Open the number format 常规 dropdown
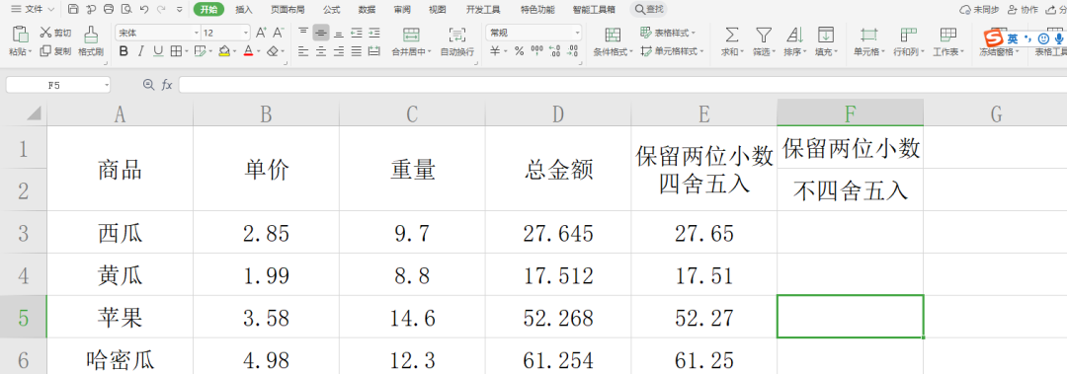This screenshot has height=374, width=1067. [578, 33]
